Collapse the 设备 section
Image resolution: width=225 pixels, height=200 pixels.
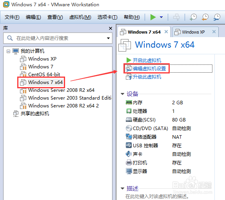pyautogui.click(x=122, y=94)
